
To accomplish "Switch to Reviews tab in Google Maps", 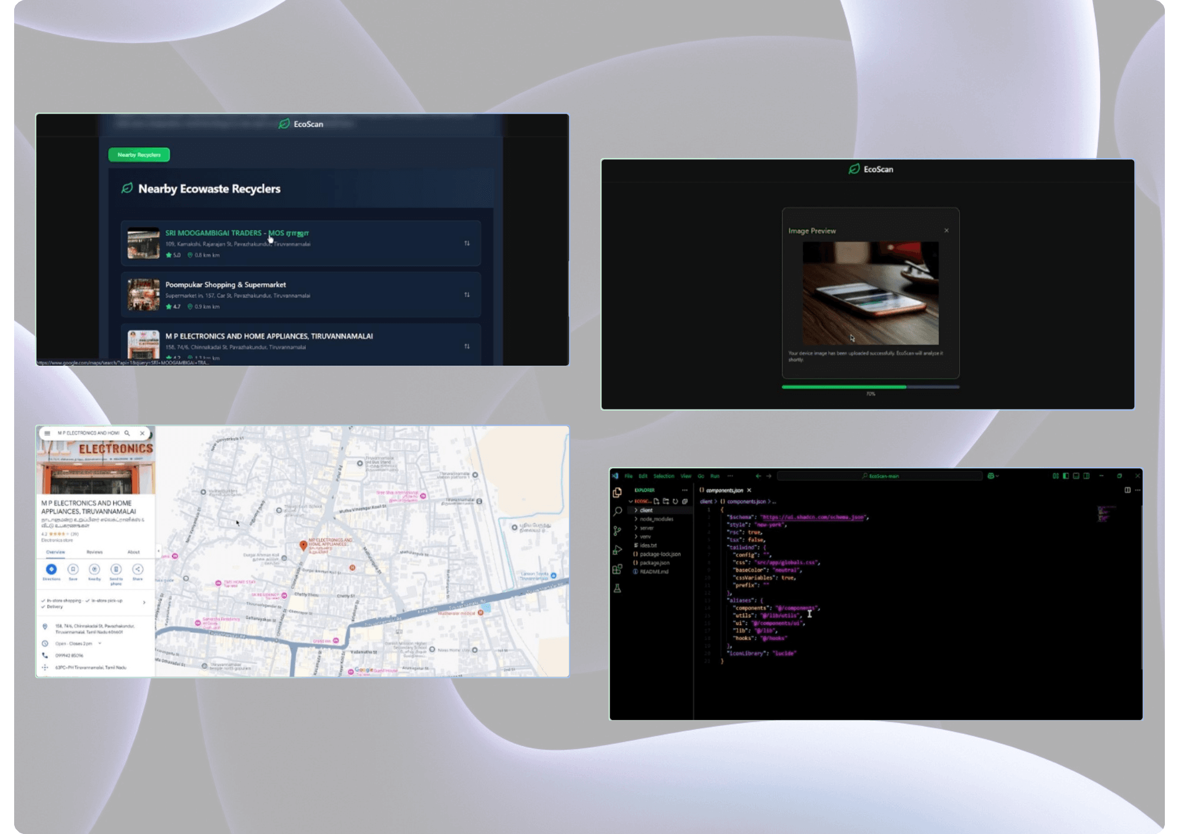I will 94,552.
